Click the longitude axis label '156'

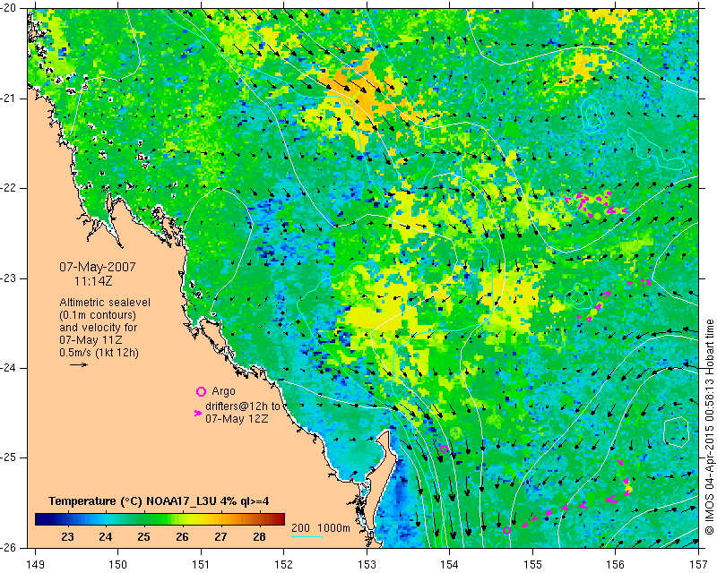point(616,565)
